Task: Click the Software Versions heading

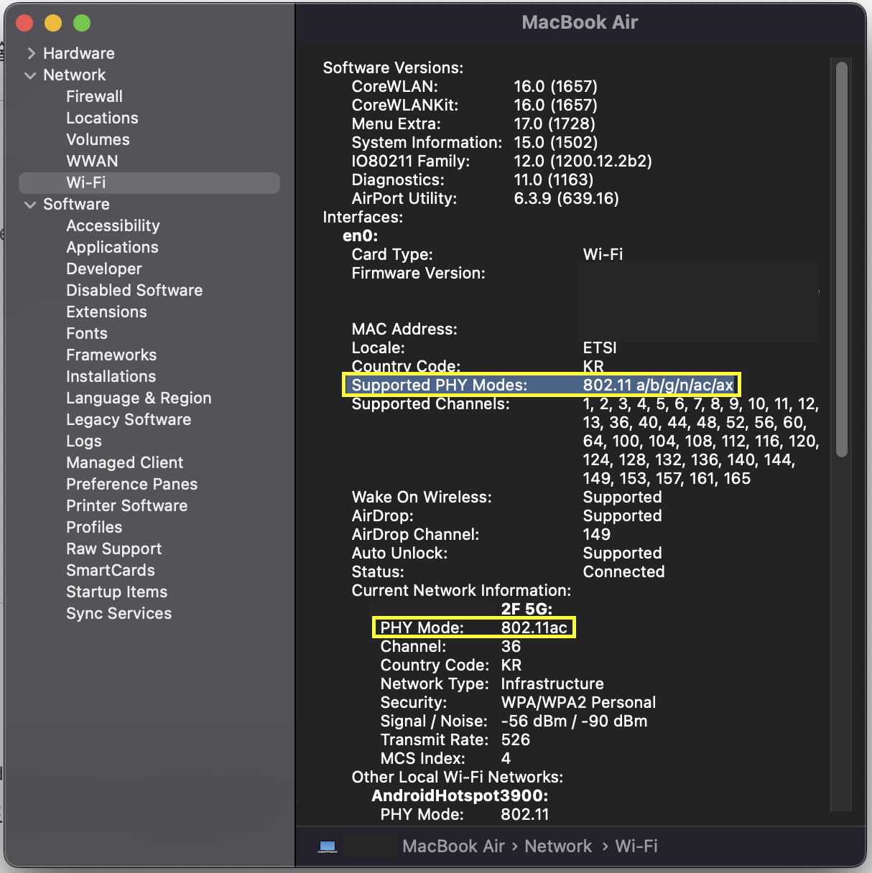Action: pyautogui.click(x=393, y=67)
